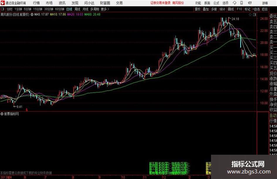Click the 通达信 app logo icon
This screenshot has height=179, width=277.
pos(2,3)
